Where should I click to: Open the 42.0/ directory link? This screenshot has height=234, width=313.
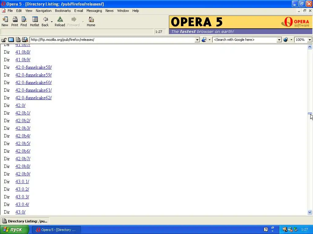(x=20, y=105)
